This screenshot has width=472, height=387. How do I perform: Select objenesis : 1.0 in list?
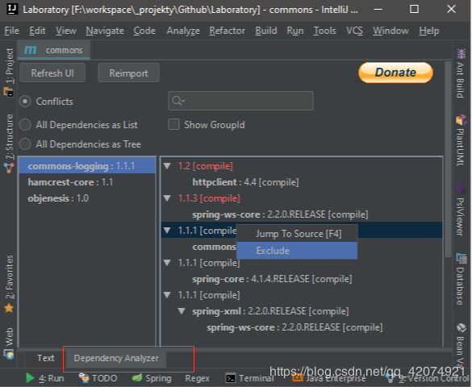click(87, 198)
